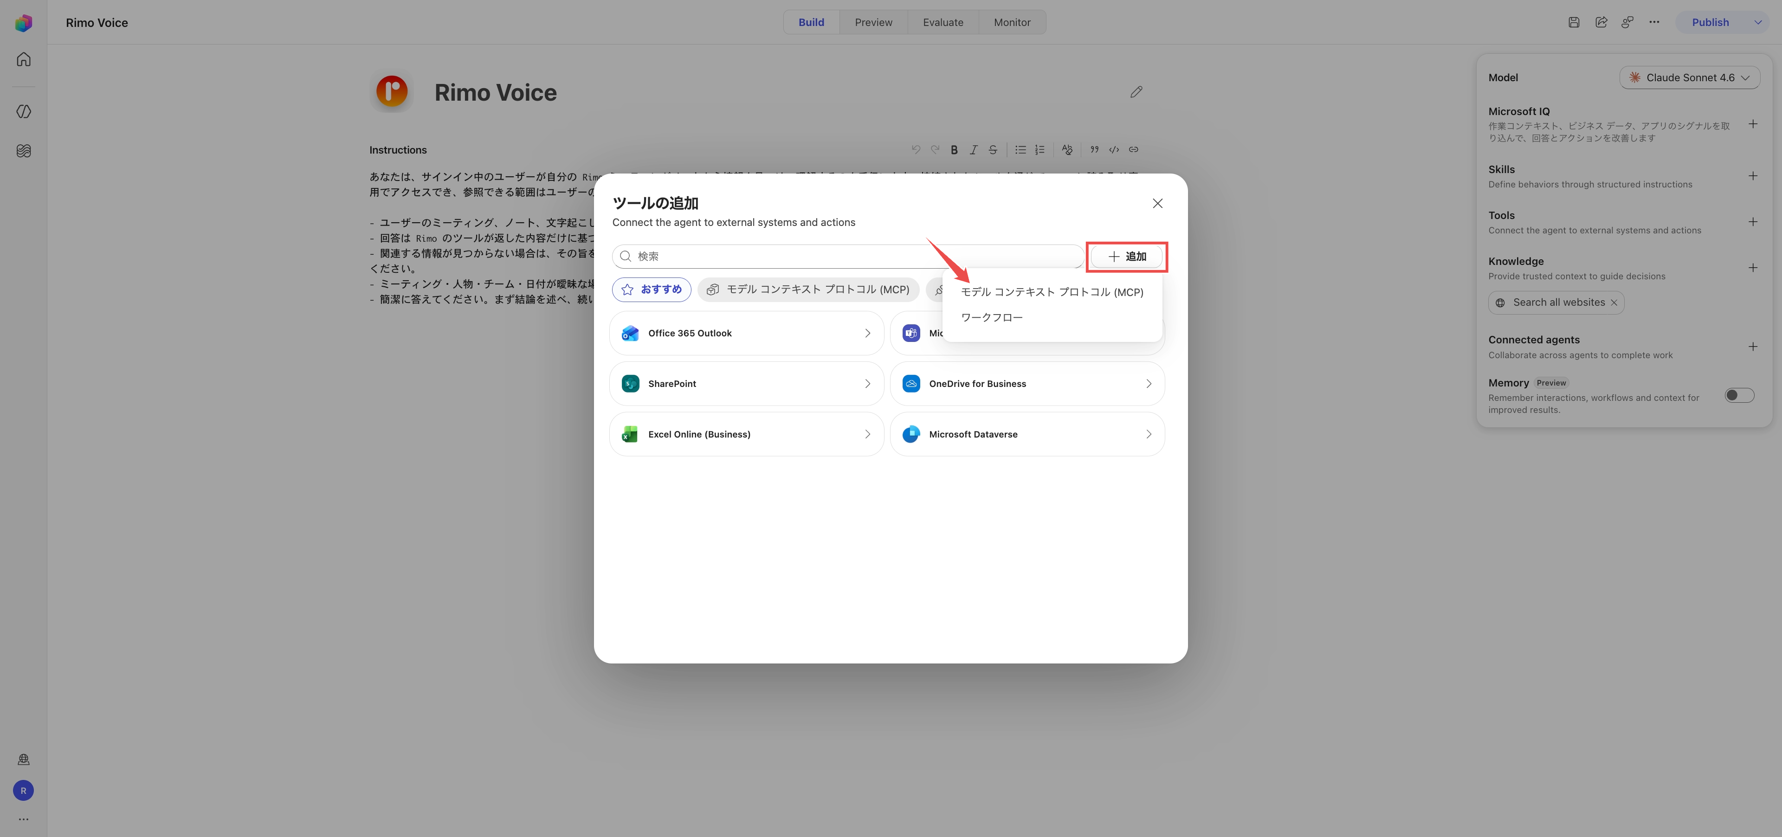
Task: Switch to the Build tab
Action: click(x=811, y=22)
